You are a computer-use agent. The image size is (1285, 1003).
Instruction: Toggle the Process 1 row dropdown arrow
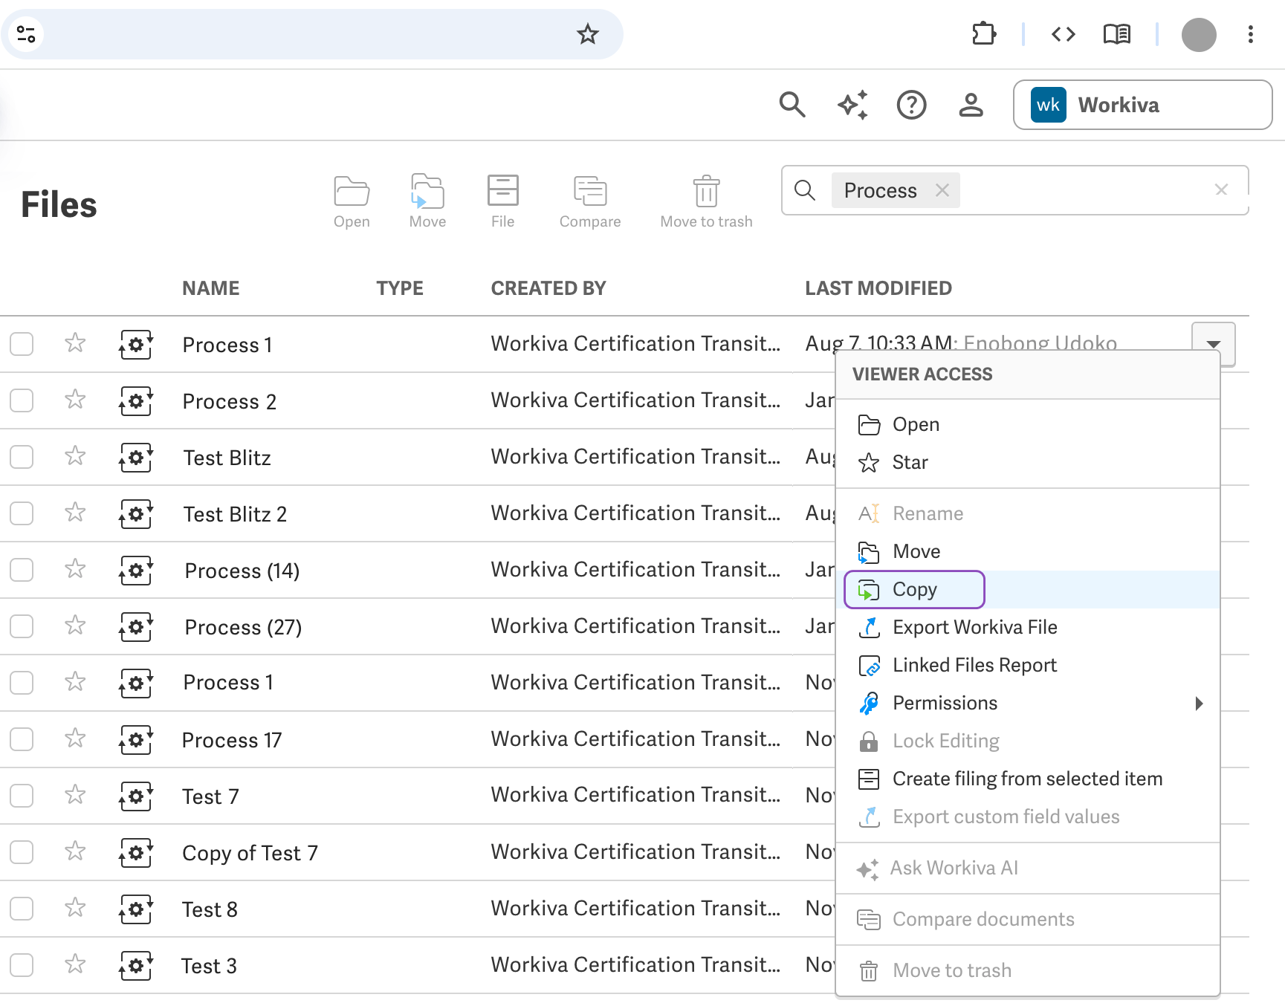click(x=1214, y=343)
